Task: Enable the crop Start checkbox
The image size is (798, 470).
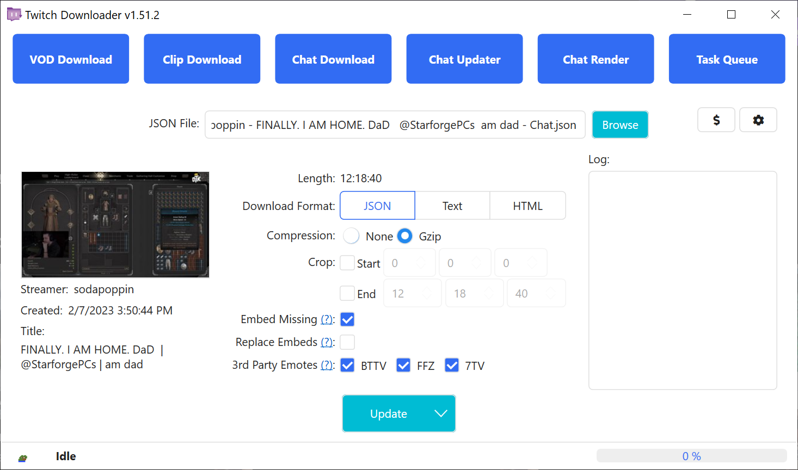Action: tap(347, 263)
